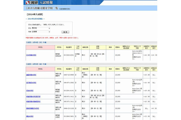Open the 区分 dropdown showing 男子校
The width and height of the screenshot is (181, 120).
coord(41,28)
